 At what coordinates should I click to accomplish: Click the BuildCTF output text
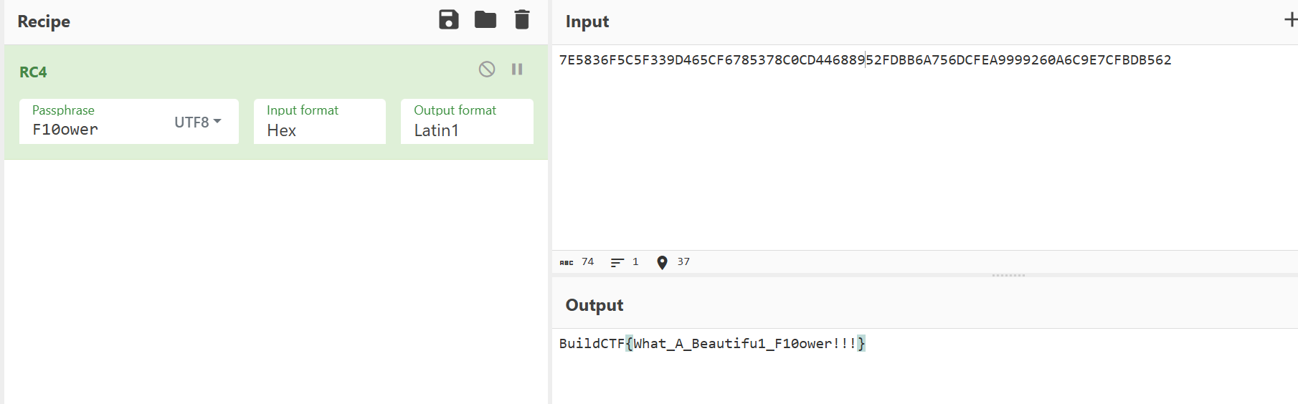click(x=712, y=344)
